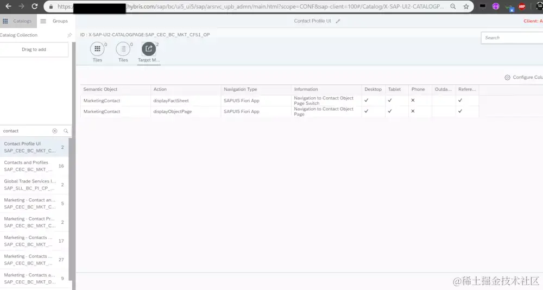Click the catalog Search field

pos(512,37)
